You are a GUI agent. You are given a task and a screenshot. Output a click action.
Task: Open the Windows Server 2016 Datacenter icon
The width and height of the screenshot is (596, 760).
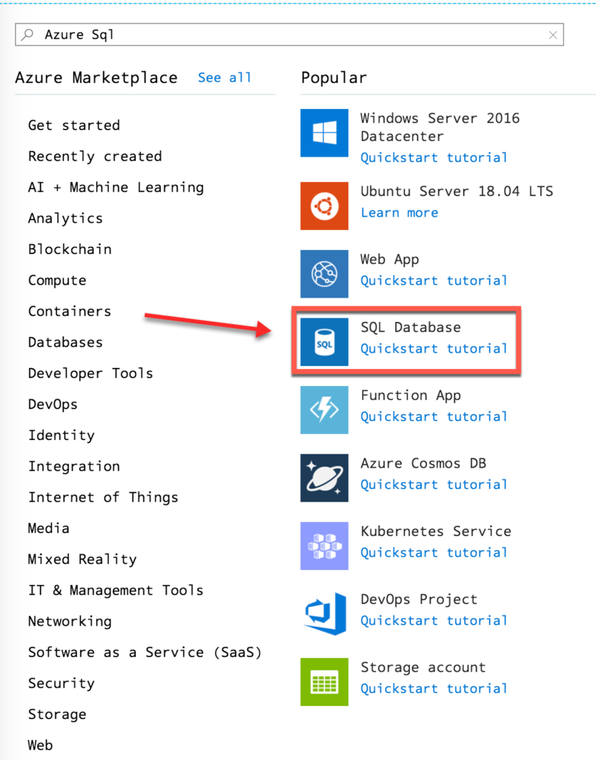324,133
